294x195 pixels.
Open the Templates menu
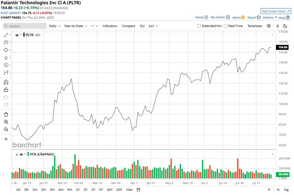[x=254, y=26]
